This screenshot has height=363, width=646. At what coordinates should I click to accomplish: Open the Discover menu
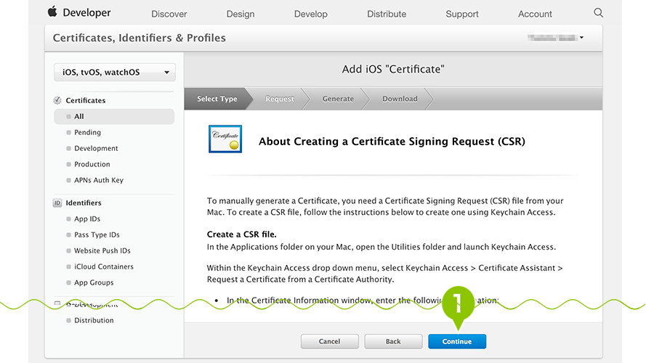point(169,14)
